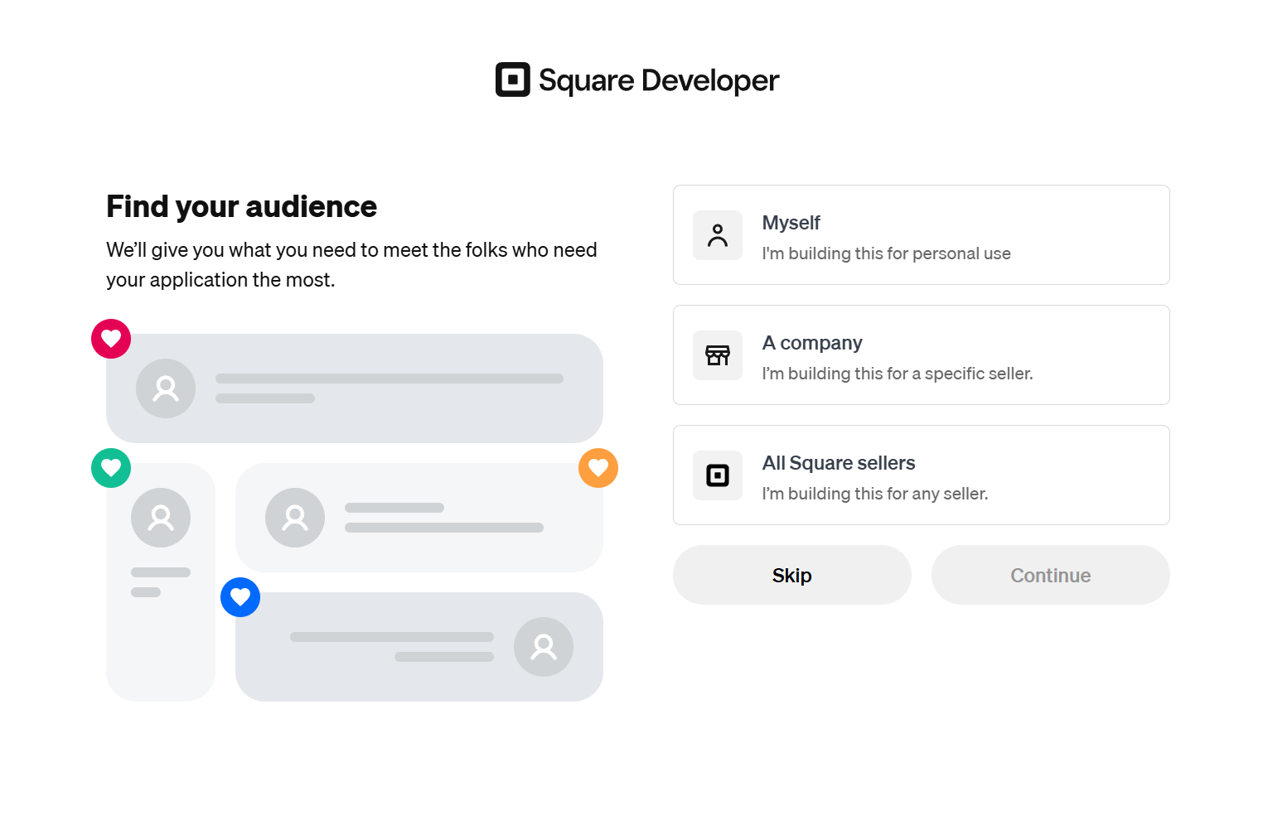1263x825 pixels.
Task: Choose the A company audience option
Action: pyautogui.click(x=920, y=355)
